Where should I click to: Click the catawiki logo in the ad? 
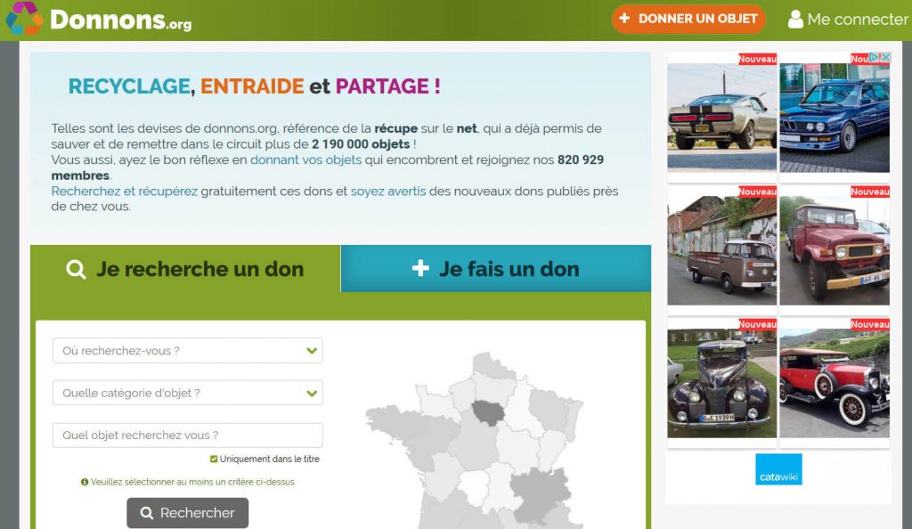click(778, 469)
